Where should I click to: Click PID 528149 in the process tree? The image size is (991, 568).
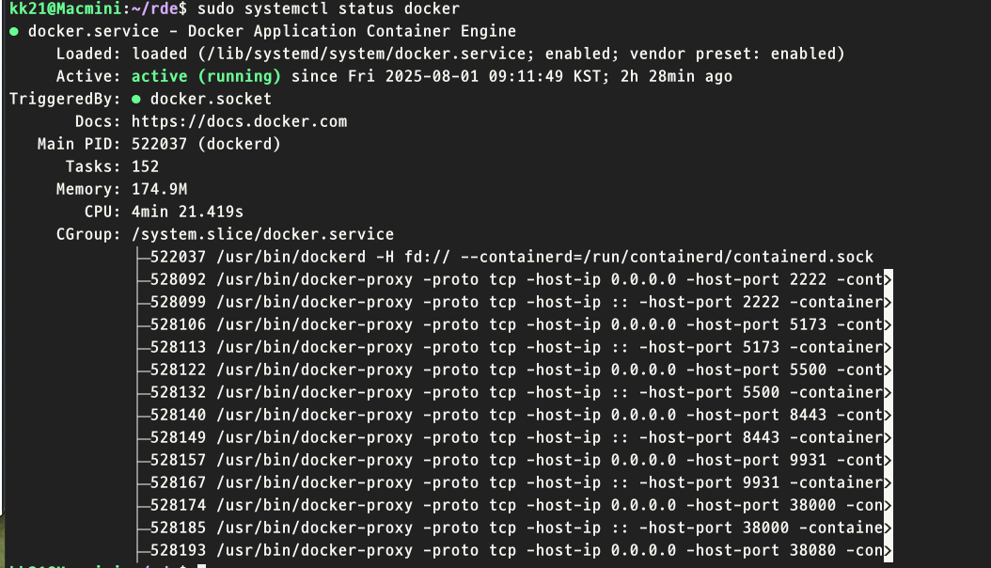tap(179, 437)
